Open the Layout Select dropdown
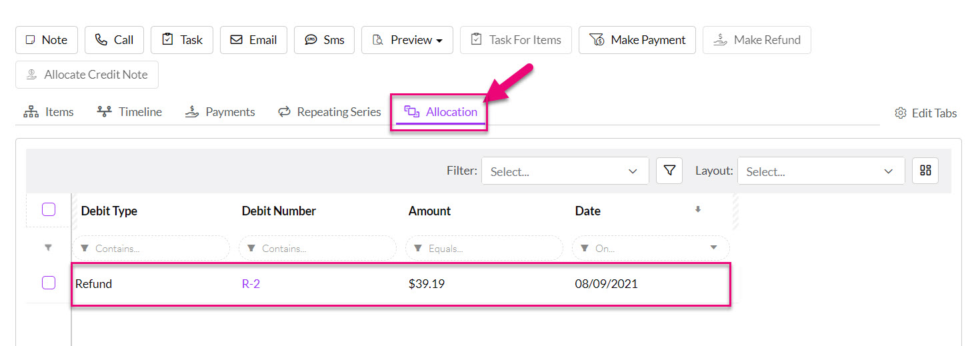This screenshot has width=976, height=346. click(821, 171)
